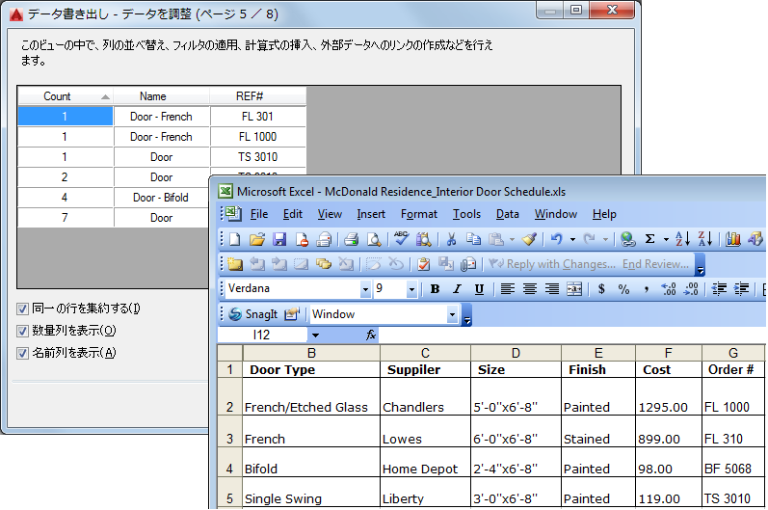Image resolution: width=768 pixels, height=510 pixels.
Task: Open the Help menu in Excel
Action: [x=604, y=214]
